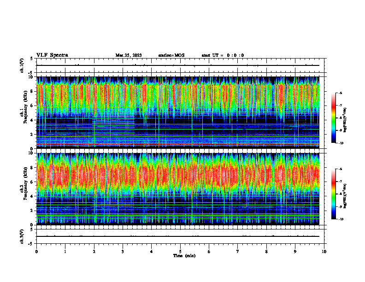Click time axis tick label "3"
Image resolution: width=365 pixels, height=282 pixels.
point(123,252)
